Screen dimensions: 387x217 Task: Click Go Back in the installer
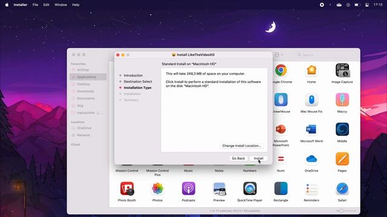tap(238, 159)
